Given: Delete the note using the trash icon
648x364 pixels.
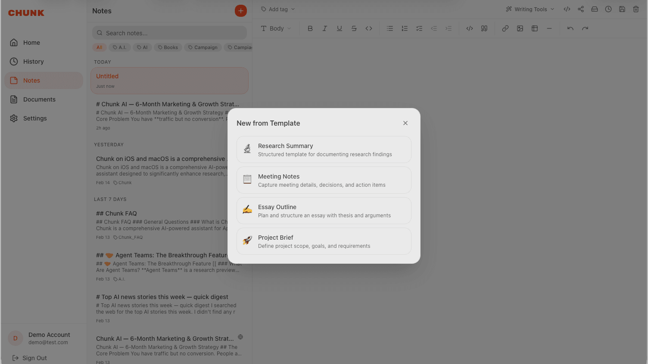Looking at the screenshot, I should [x=636, y=9].
